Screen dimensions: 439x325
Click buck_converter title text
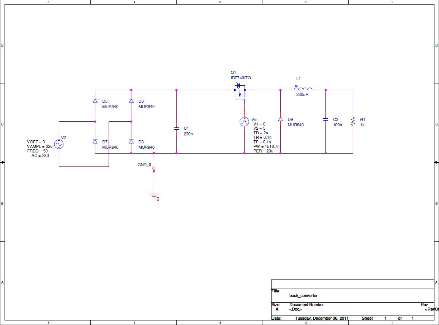pos(303,296)
